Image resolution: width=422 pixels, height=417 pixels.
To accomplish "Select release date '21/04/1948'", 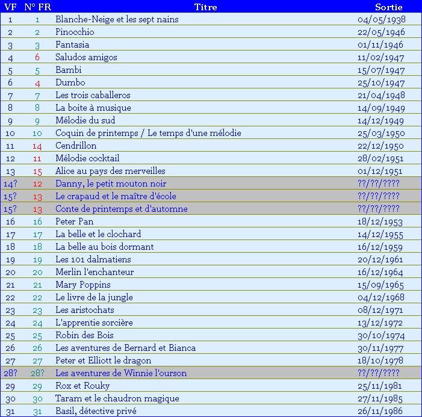I will point(381,96).
